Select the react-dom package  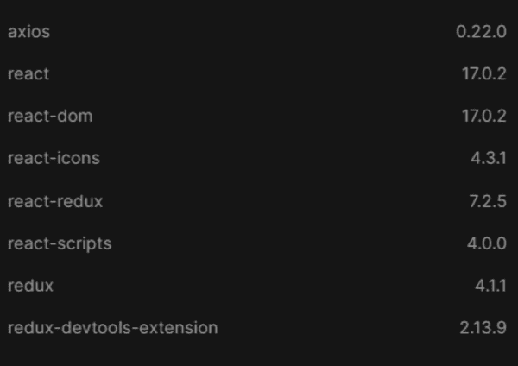50,116
